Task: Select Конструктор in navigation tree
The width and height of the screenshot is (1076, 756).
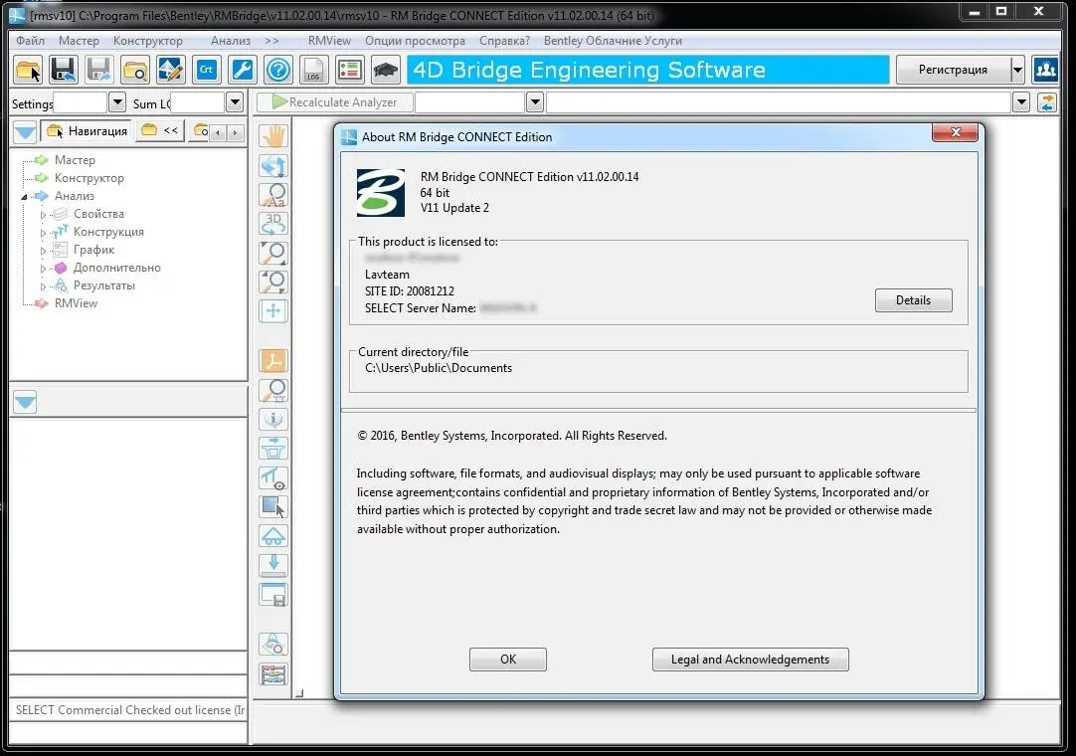Action: click(x=90, y=178)
